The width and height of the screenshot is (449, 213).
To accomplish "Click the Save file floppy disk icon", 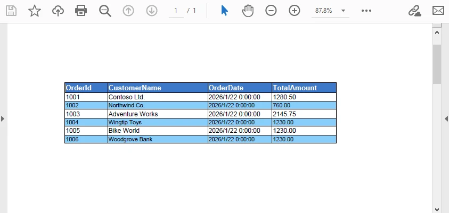I will coord(11,11).
